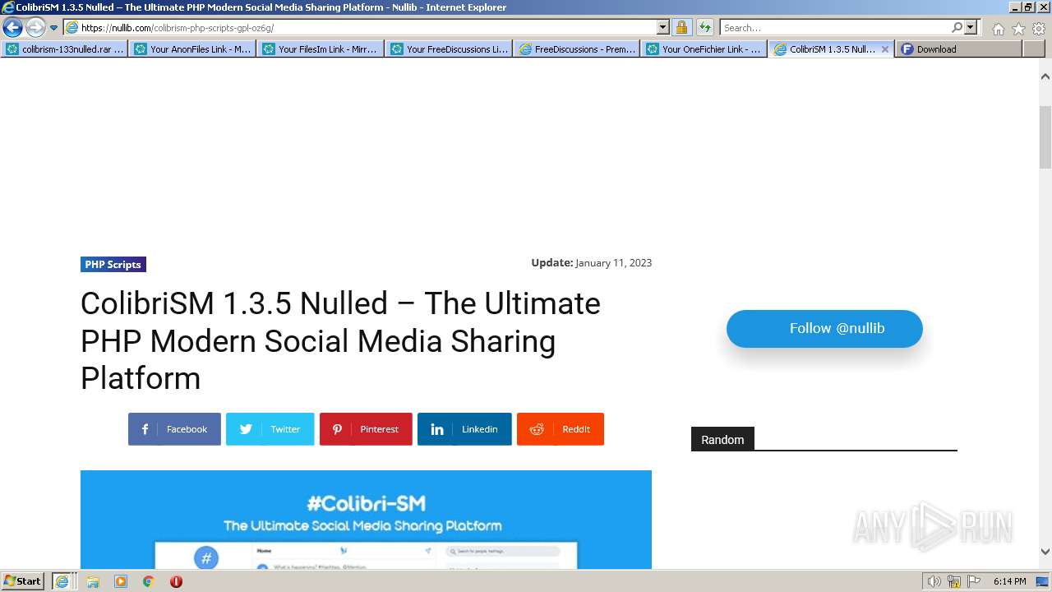The width and height of the screenshot is (1052, 592).
Task: Open the Windows Explorer folder taskbar icon
Action: point(93,581)
